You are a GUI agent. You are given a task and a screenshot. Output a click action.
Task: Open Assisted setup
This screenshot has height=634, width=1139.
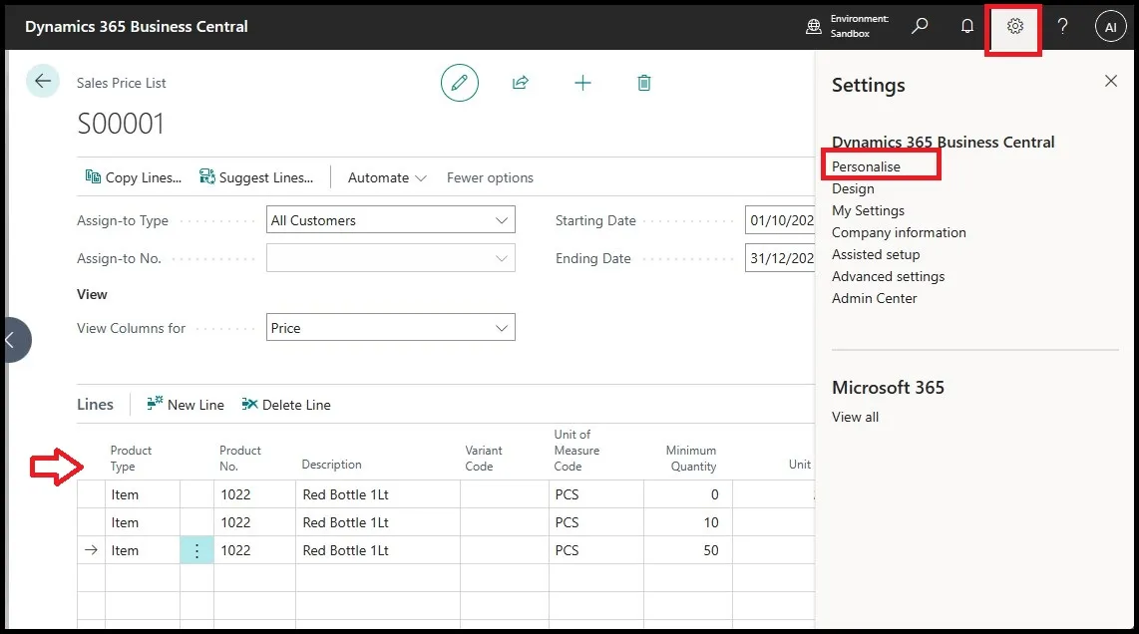click(x=876, y=254)
